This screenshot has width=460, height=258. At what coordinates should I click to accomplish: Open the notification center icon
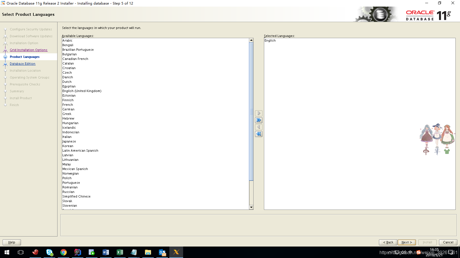coord(451,253)
